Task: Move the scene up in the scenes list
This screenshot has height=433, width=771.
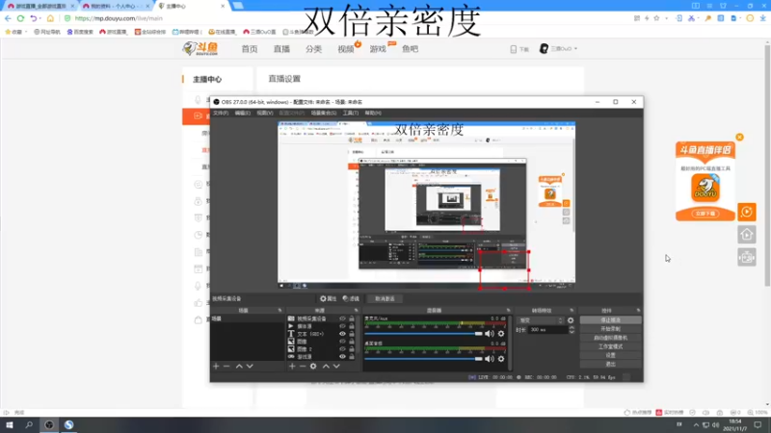Action: point(239,367)
